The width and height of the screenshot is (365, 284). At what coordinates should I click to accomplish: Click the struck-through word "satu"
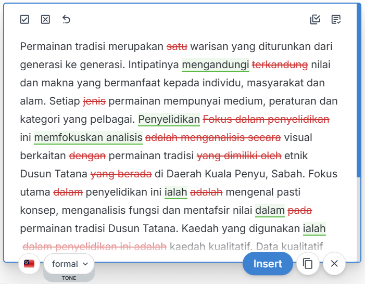pos(177,47)
